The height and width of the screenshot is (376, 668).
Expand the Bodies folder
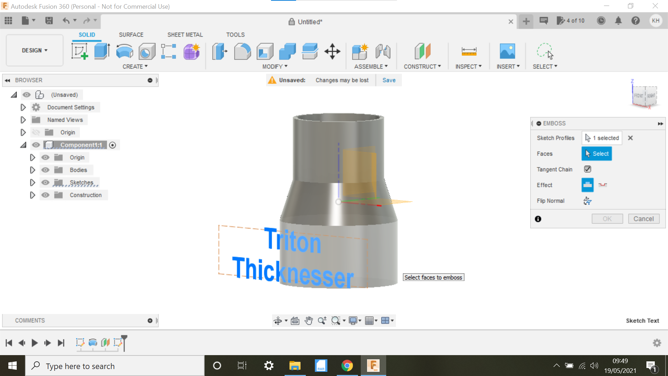point(32,170)
